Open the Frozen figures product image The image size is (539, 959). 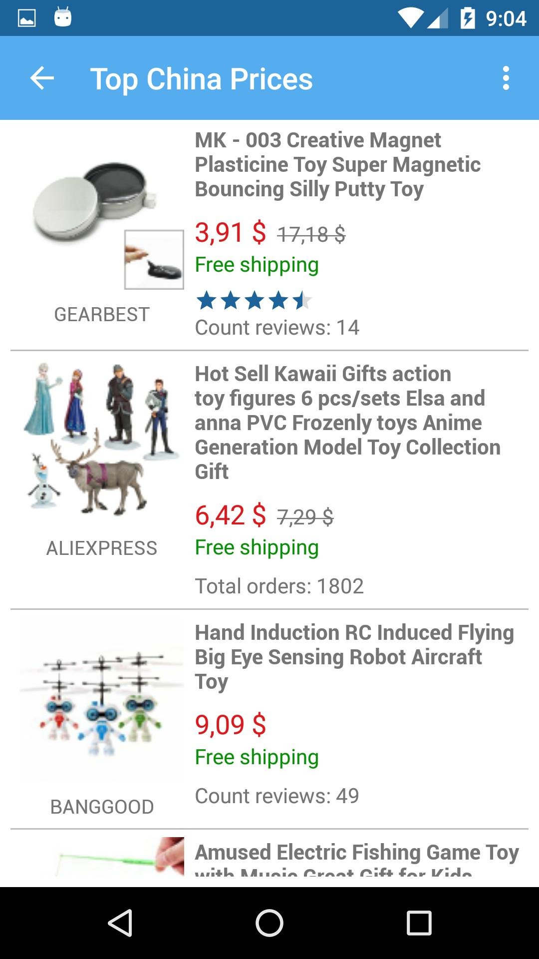102,441
